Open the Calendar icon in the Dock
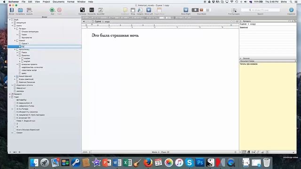This screenshot has height=169, width=301. point(158,163)
